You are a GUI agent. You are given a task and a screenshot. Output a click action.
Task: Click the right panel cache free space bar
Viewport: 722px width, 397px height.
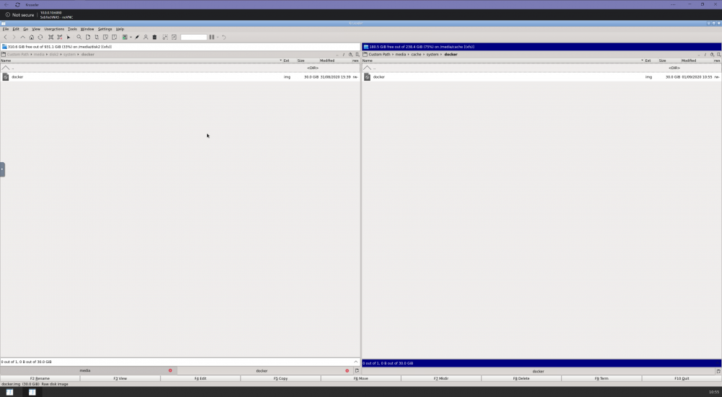pyautogui.click(x=541, y=46)
